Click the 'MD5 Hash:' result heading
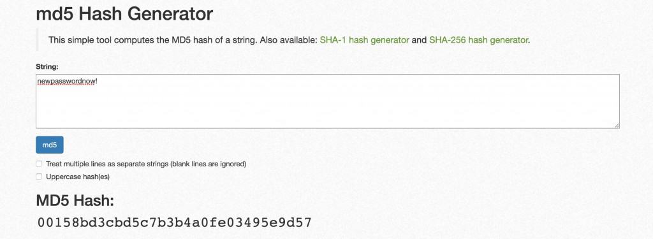The width and height of the screenshot is (653, 239). 75,201
